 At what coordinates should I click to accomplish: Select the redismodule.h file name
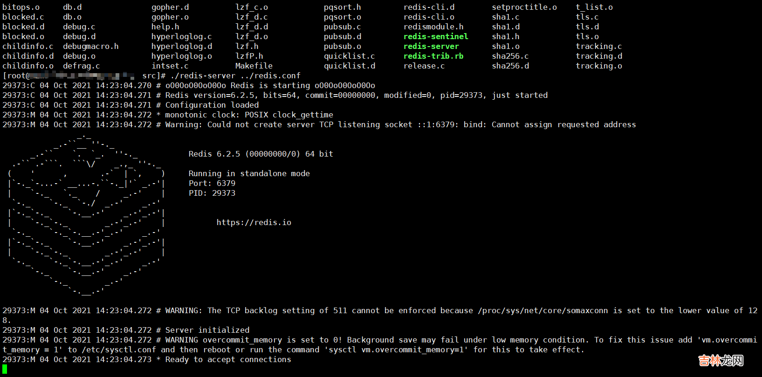pyautogui.click(x=433, y=27)
